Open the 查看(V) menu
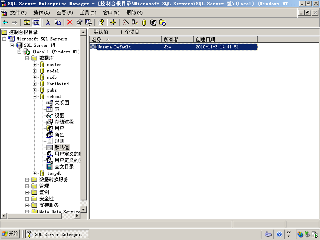 point(65,13)
